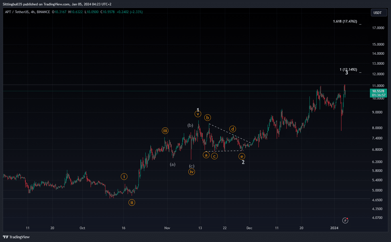Click the close value C10.5578
391x242 pixels.
point(107,12)
